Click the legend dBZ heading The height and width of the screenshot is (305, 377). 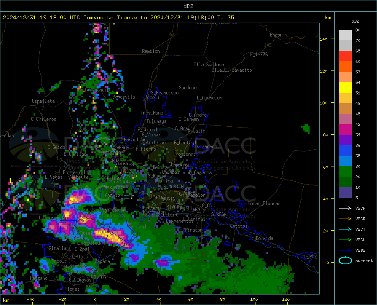click(355, 21)
